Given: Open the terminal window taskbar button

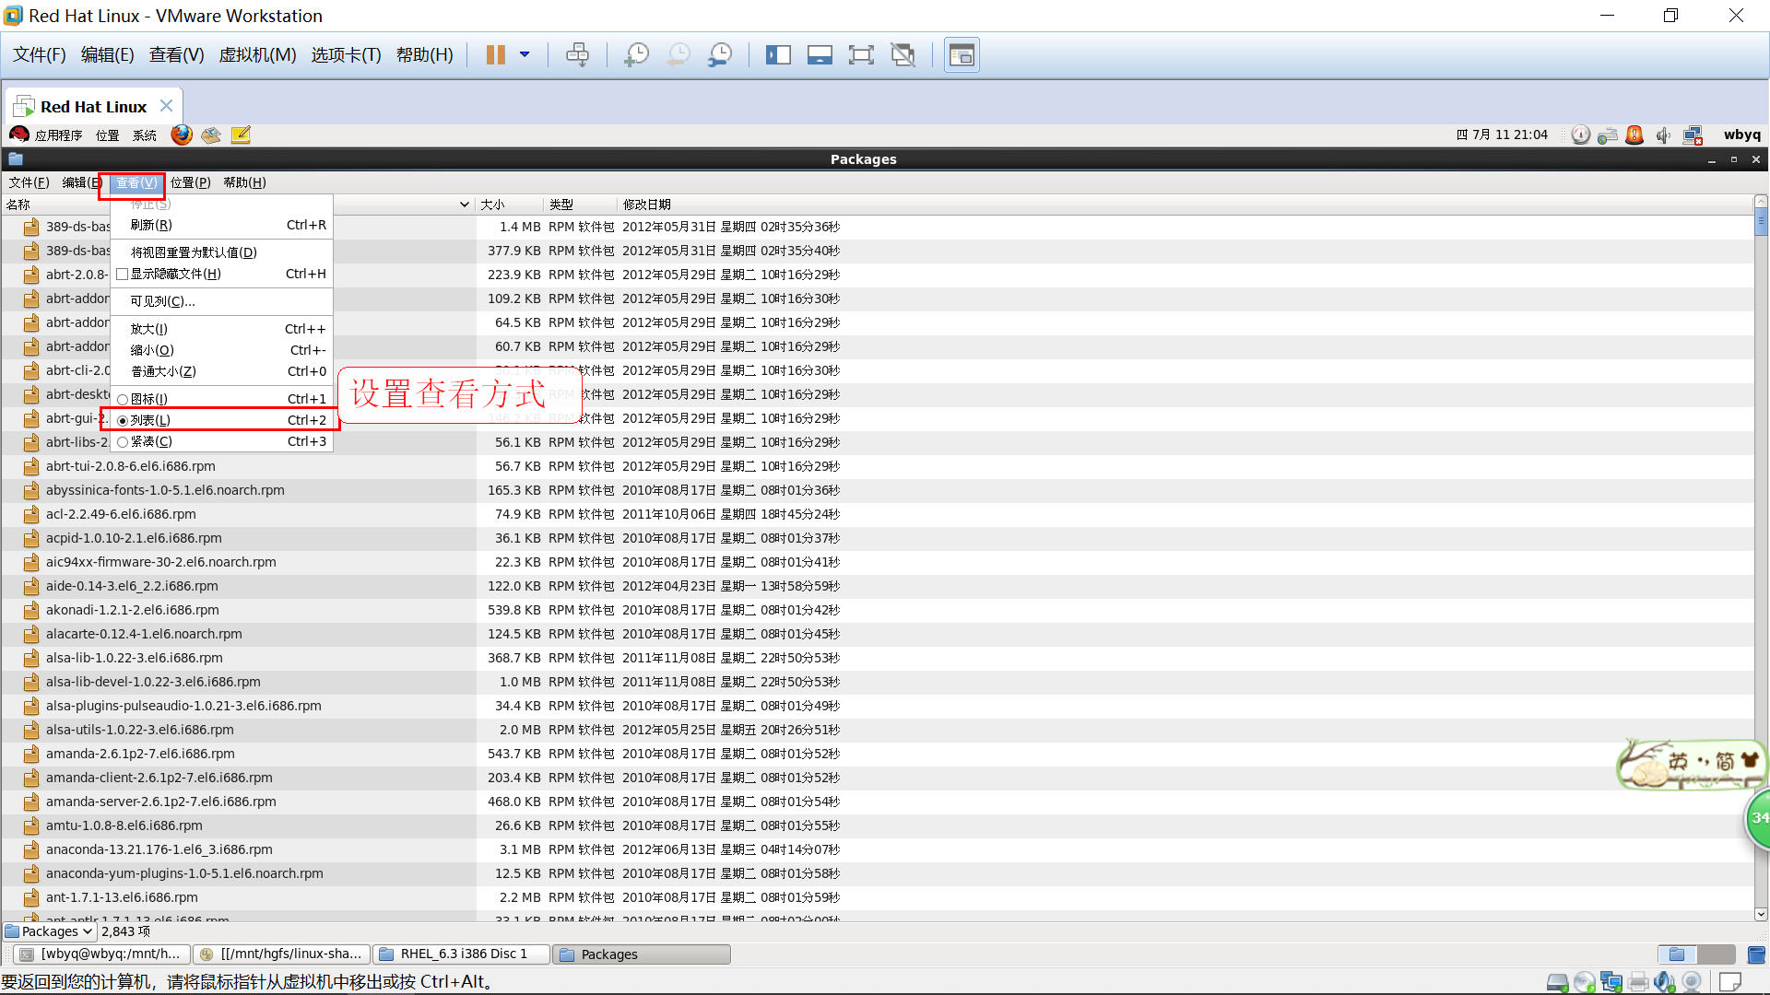Looking at the screenshot, I should 100,954.
